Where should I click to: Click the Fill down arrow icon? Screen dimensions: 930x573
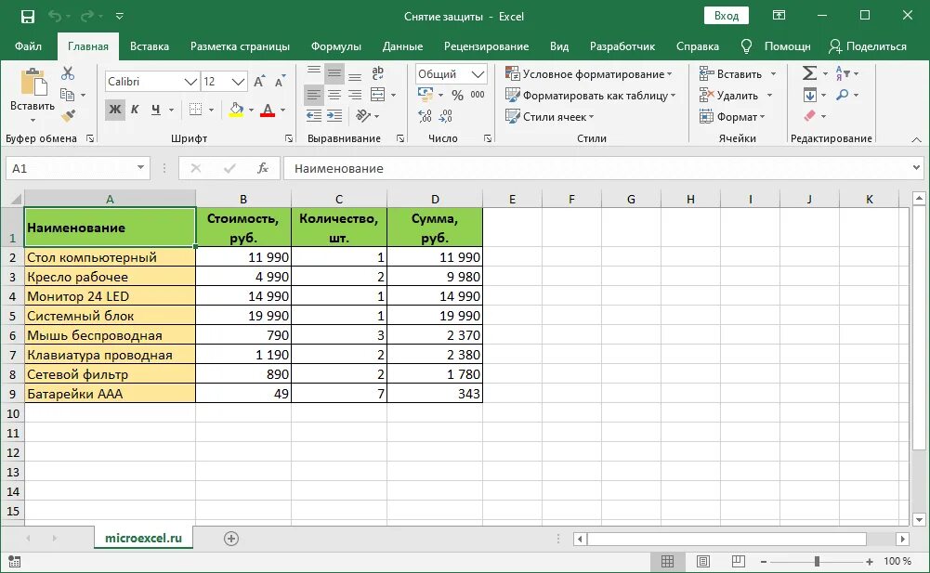(809, 95)
